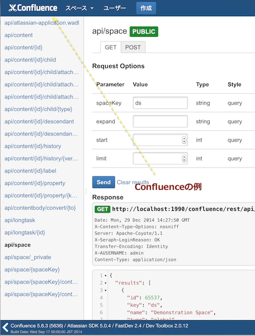This screenshot has width=255, height=336.
Task: Select the api/content/{id}/label resource
Action: click(x=30, y=171)
